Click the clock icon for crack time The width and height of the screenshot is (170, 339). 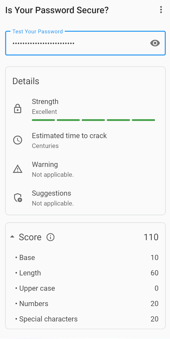point(18,140)
